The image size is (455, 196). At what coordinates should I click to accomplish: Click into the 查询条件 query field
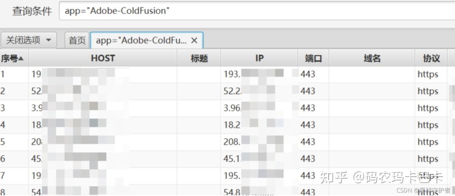point(253,11)
